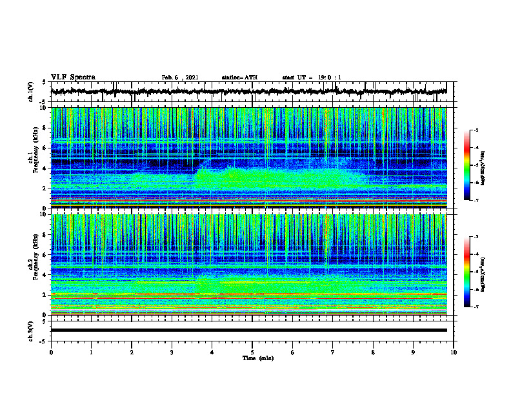
Task: Click the time axis tick label '3'
Action: (172, 352)
